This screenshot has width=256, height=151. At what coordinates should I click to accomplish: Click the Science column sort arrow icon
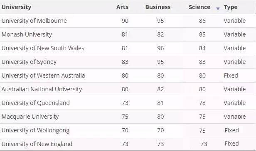pyautogui.click(x=218, y=9)
